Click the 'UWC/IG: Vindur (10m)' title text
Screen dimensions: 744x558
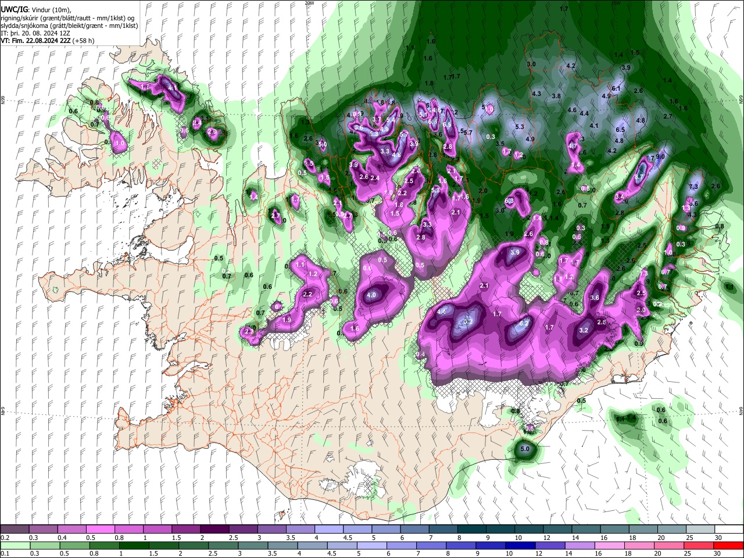[36, 10]
